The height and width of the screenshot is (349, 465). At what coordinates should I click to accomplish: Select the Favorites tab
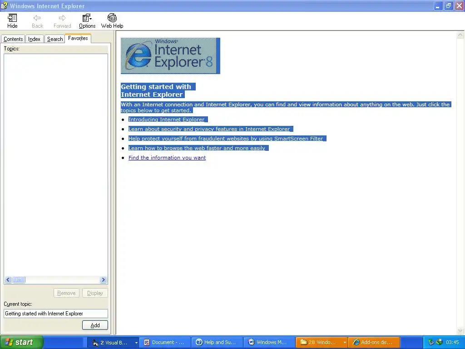78,38
